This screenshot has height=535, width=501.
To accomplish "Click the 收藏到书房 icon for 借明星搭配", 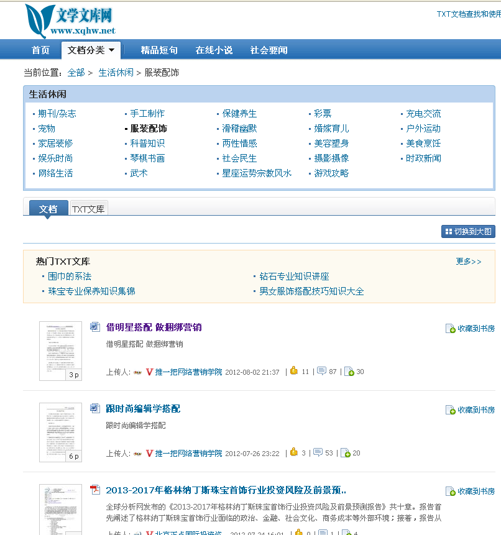I will (x=451, y=328).
